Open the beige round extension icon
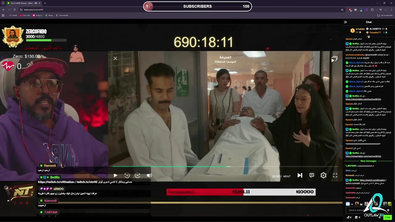 click(355, 10)
